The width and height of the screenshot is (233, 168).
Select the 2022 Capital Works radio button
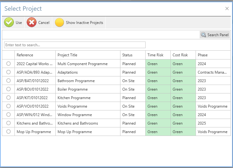click(8, 64)
